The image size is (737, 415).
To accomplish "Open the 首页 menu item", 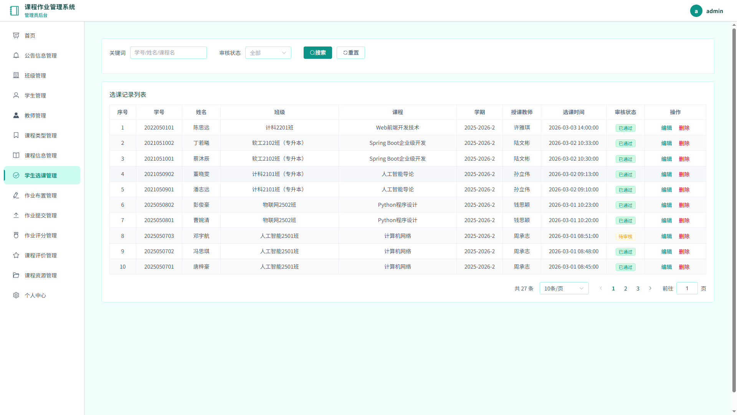I will (x=42, y=35).
